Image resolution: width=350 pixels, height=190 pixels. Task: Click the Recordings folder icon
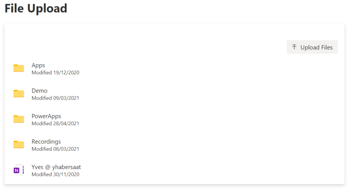coord(19,145)
